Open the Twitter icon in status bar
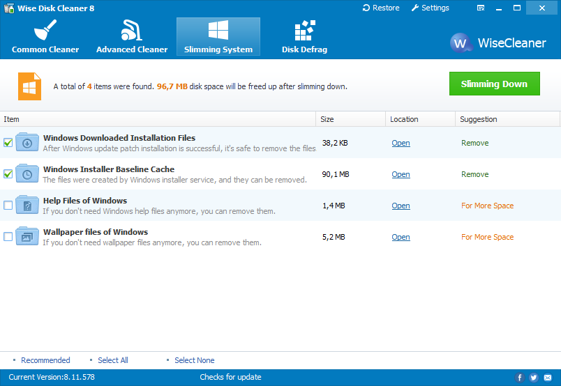The width and height of the screenshot is (561, 386). 534,378
